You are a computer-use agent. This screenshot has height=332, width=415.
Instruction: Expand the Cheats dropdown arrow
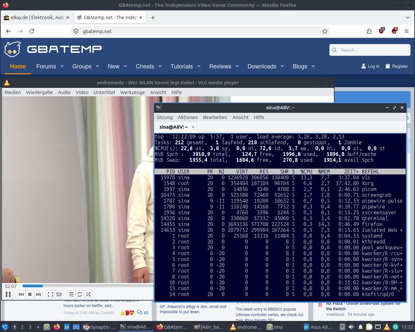(x=160, y=66)
